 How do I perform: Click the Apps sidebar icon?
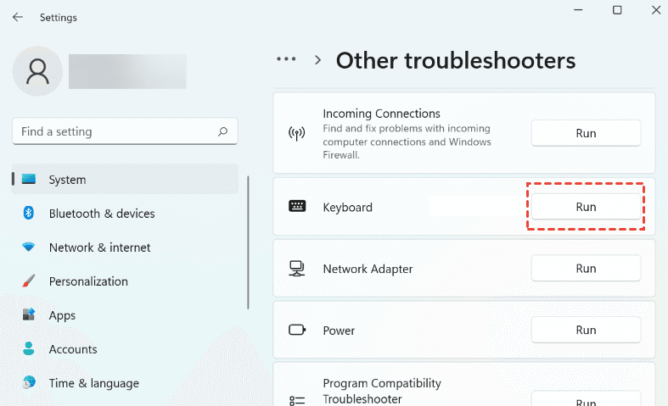click(29, 315)
